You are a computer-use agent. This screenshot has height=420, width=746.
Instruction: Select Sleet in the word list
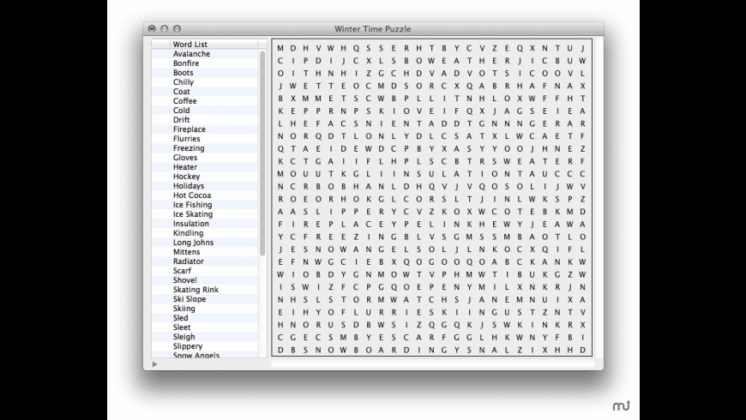(x=205, y=327)
